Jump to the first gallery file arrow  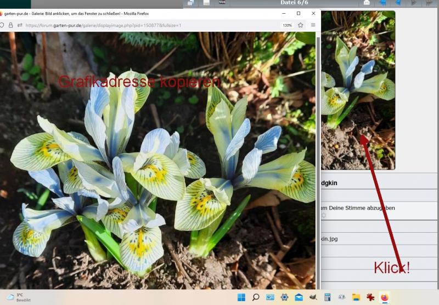pyautogui.click(x=383, y=3)
